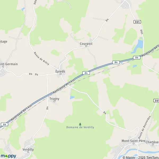Click the Mappy logo

(x=8, y=156)
